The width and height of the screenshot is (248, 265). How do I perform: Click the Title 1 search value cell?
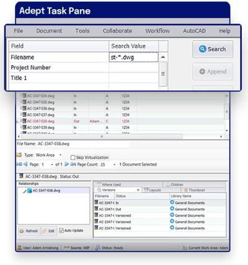[x=133, y=78]
